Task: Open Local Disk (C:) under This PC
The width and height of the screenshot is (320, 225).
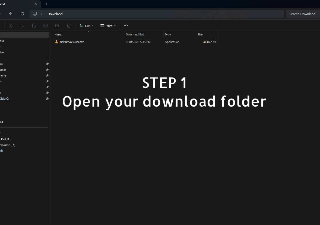Action: (6, 139)
